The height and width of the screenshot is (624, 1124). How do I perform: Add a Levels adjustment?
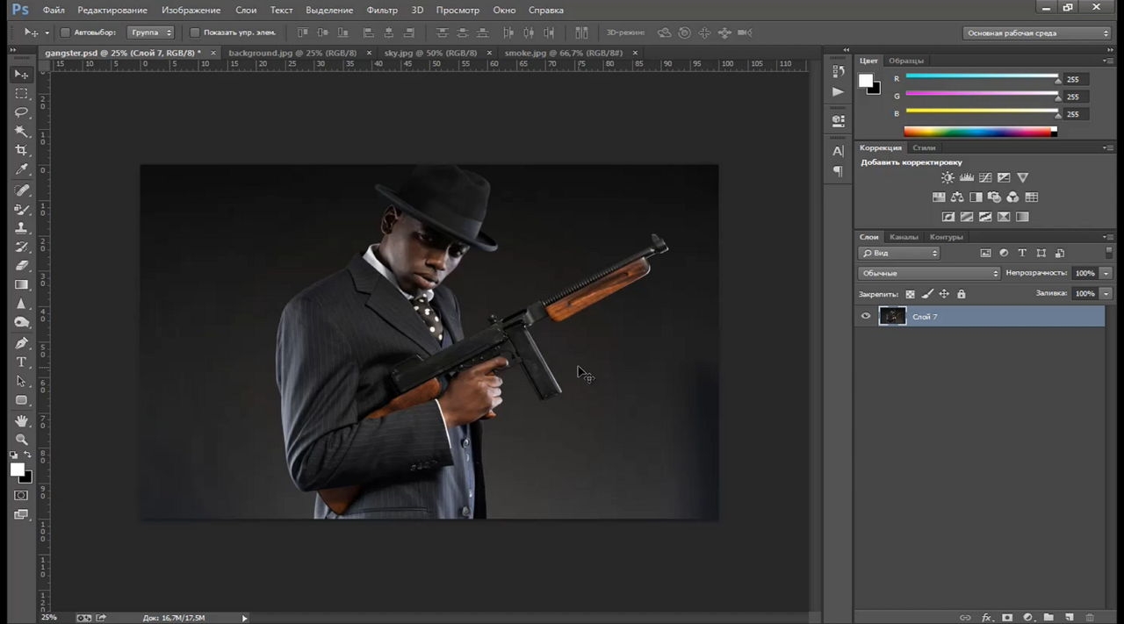click(967, 178)
